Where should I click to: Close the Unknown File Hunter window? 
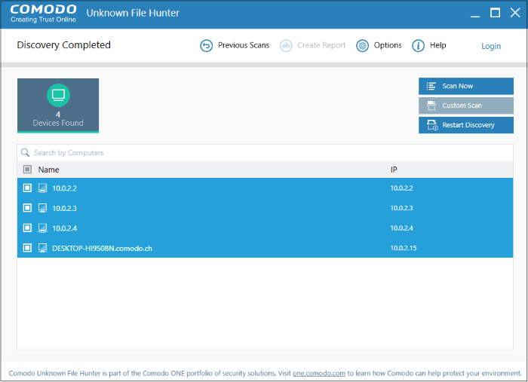[515, 13]
